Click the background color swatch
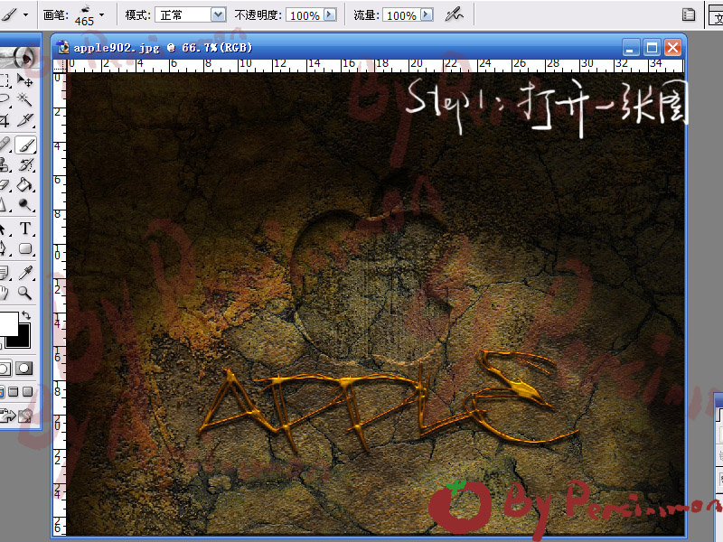 [x=24, y=341]
